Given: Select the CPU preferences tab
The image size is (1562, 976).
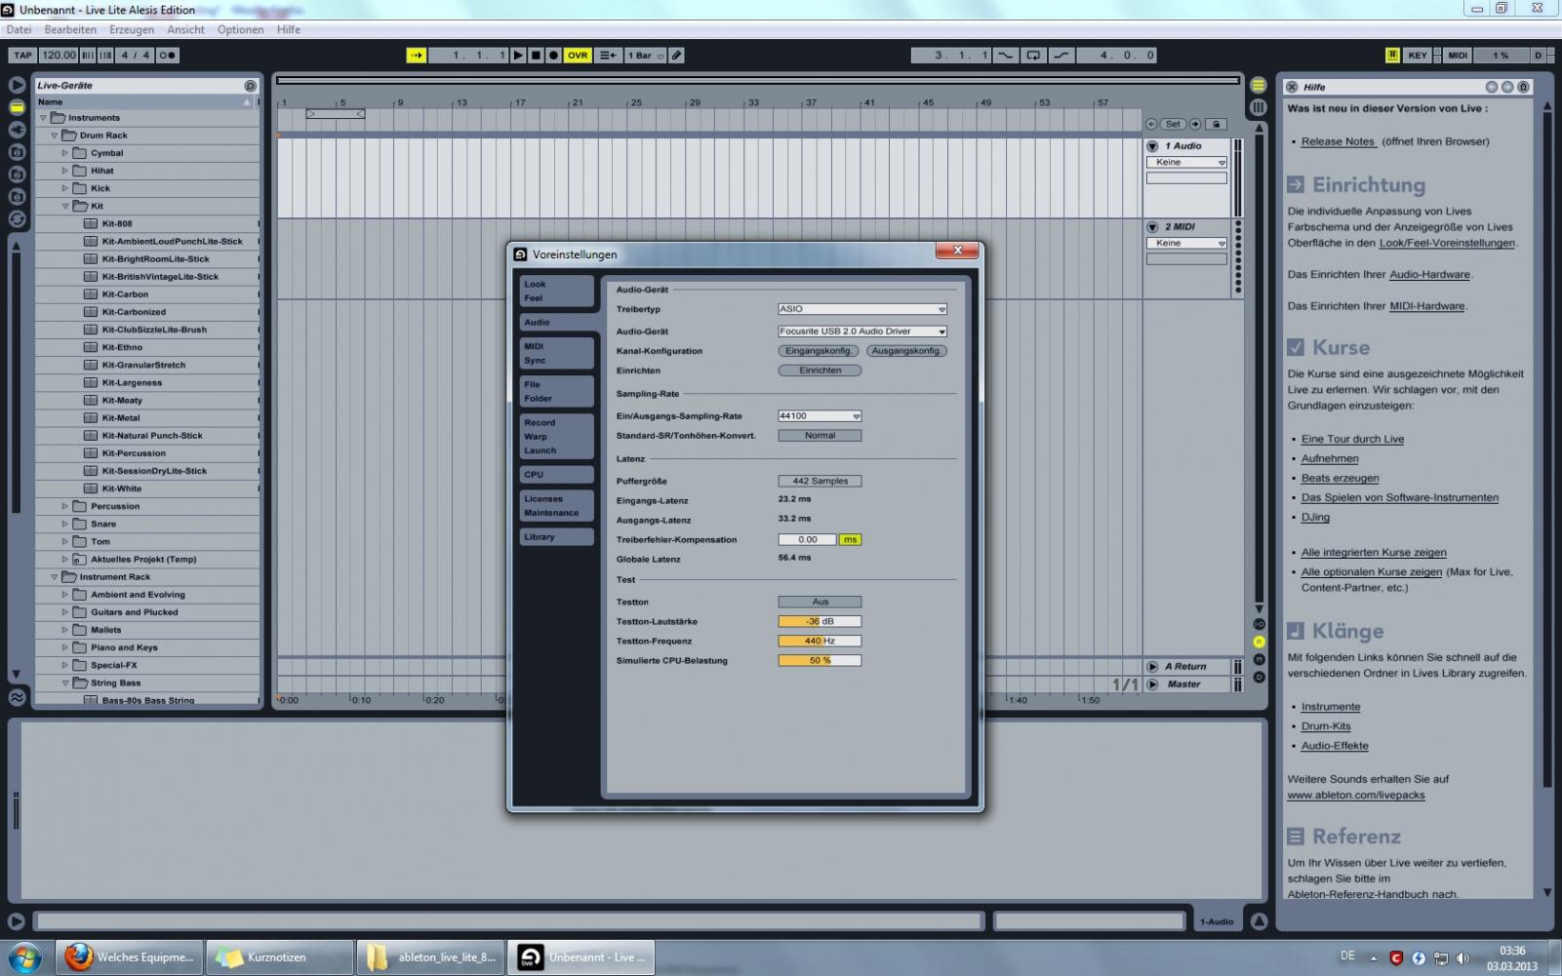Looking at the screenshot, I should click(x=556, y=475).
